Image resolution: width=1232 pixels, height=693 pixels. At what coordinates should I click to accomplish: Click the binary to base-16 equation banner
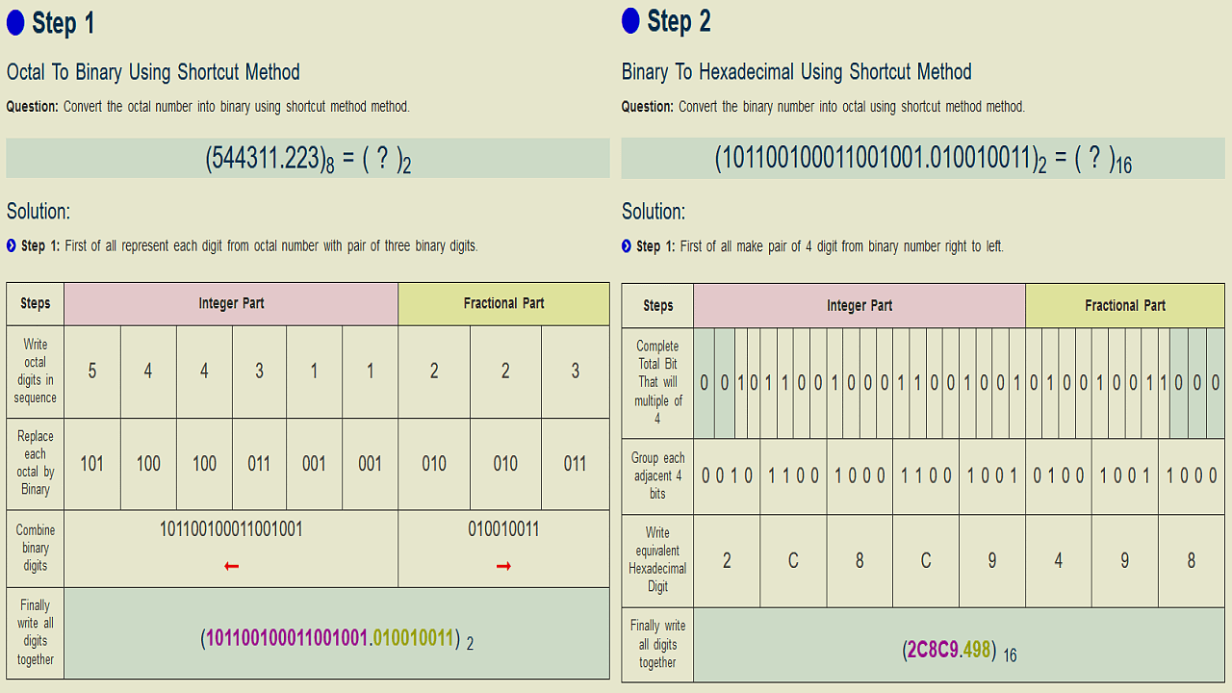point(923,158)
